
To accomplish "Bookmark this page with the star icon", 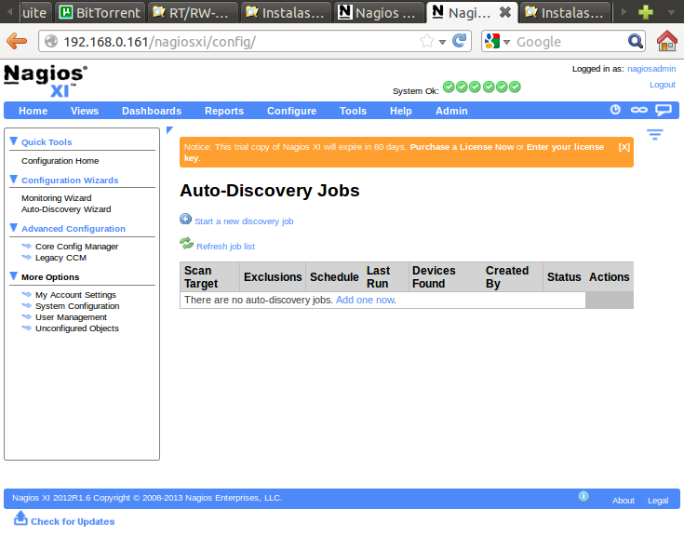I will tap(427, 41).
